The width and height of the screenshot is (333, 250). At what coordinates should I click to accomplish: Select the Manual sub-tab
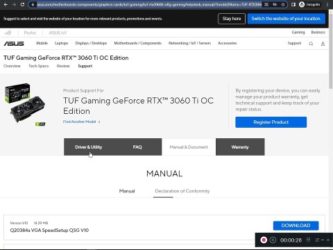127,191
